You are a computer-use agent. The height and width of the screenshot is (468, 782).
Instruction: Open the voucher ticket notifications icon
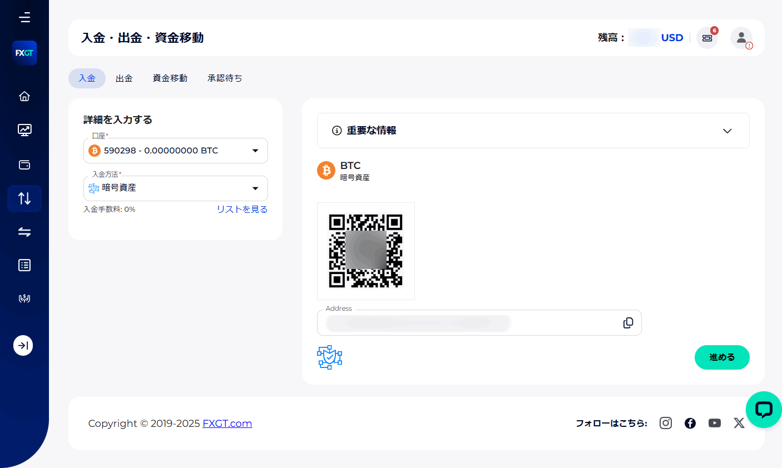click(707, 38)
